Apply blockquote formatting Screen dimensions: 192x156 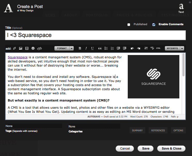click(x=100, y=48)
